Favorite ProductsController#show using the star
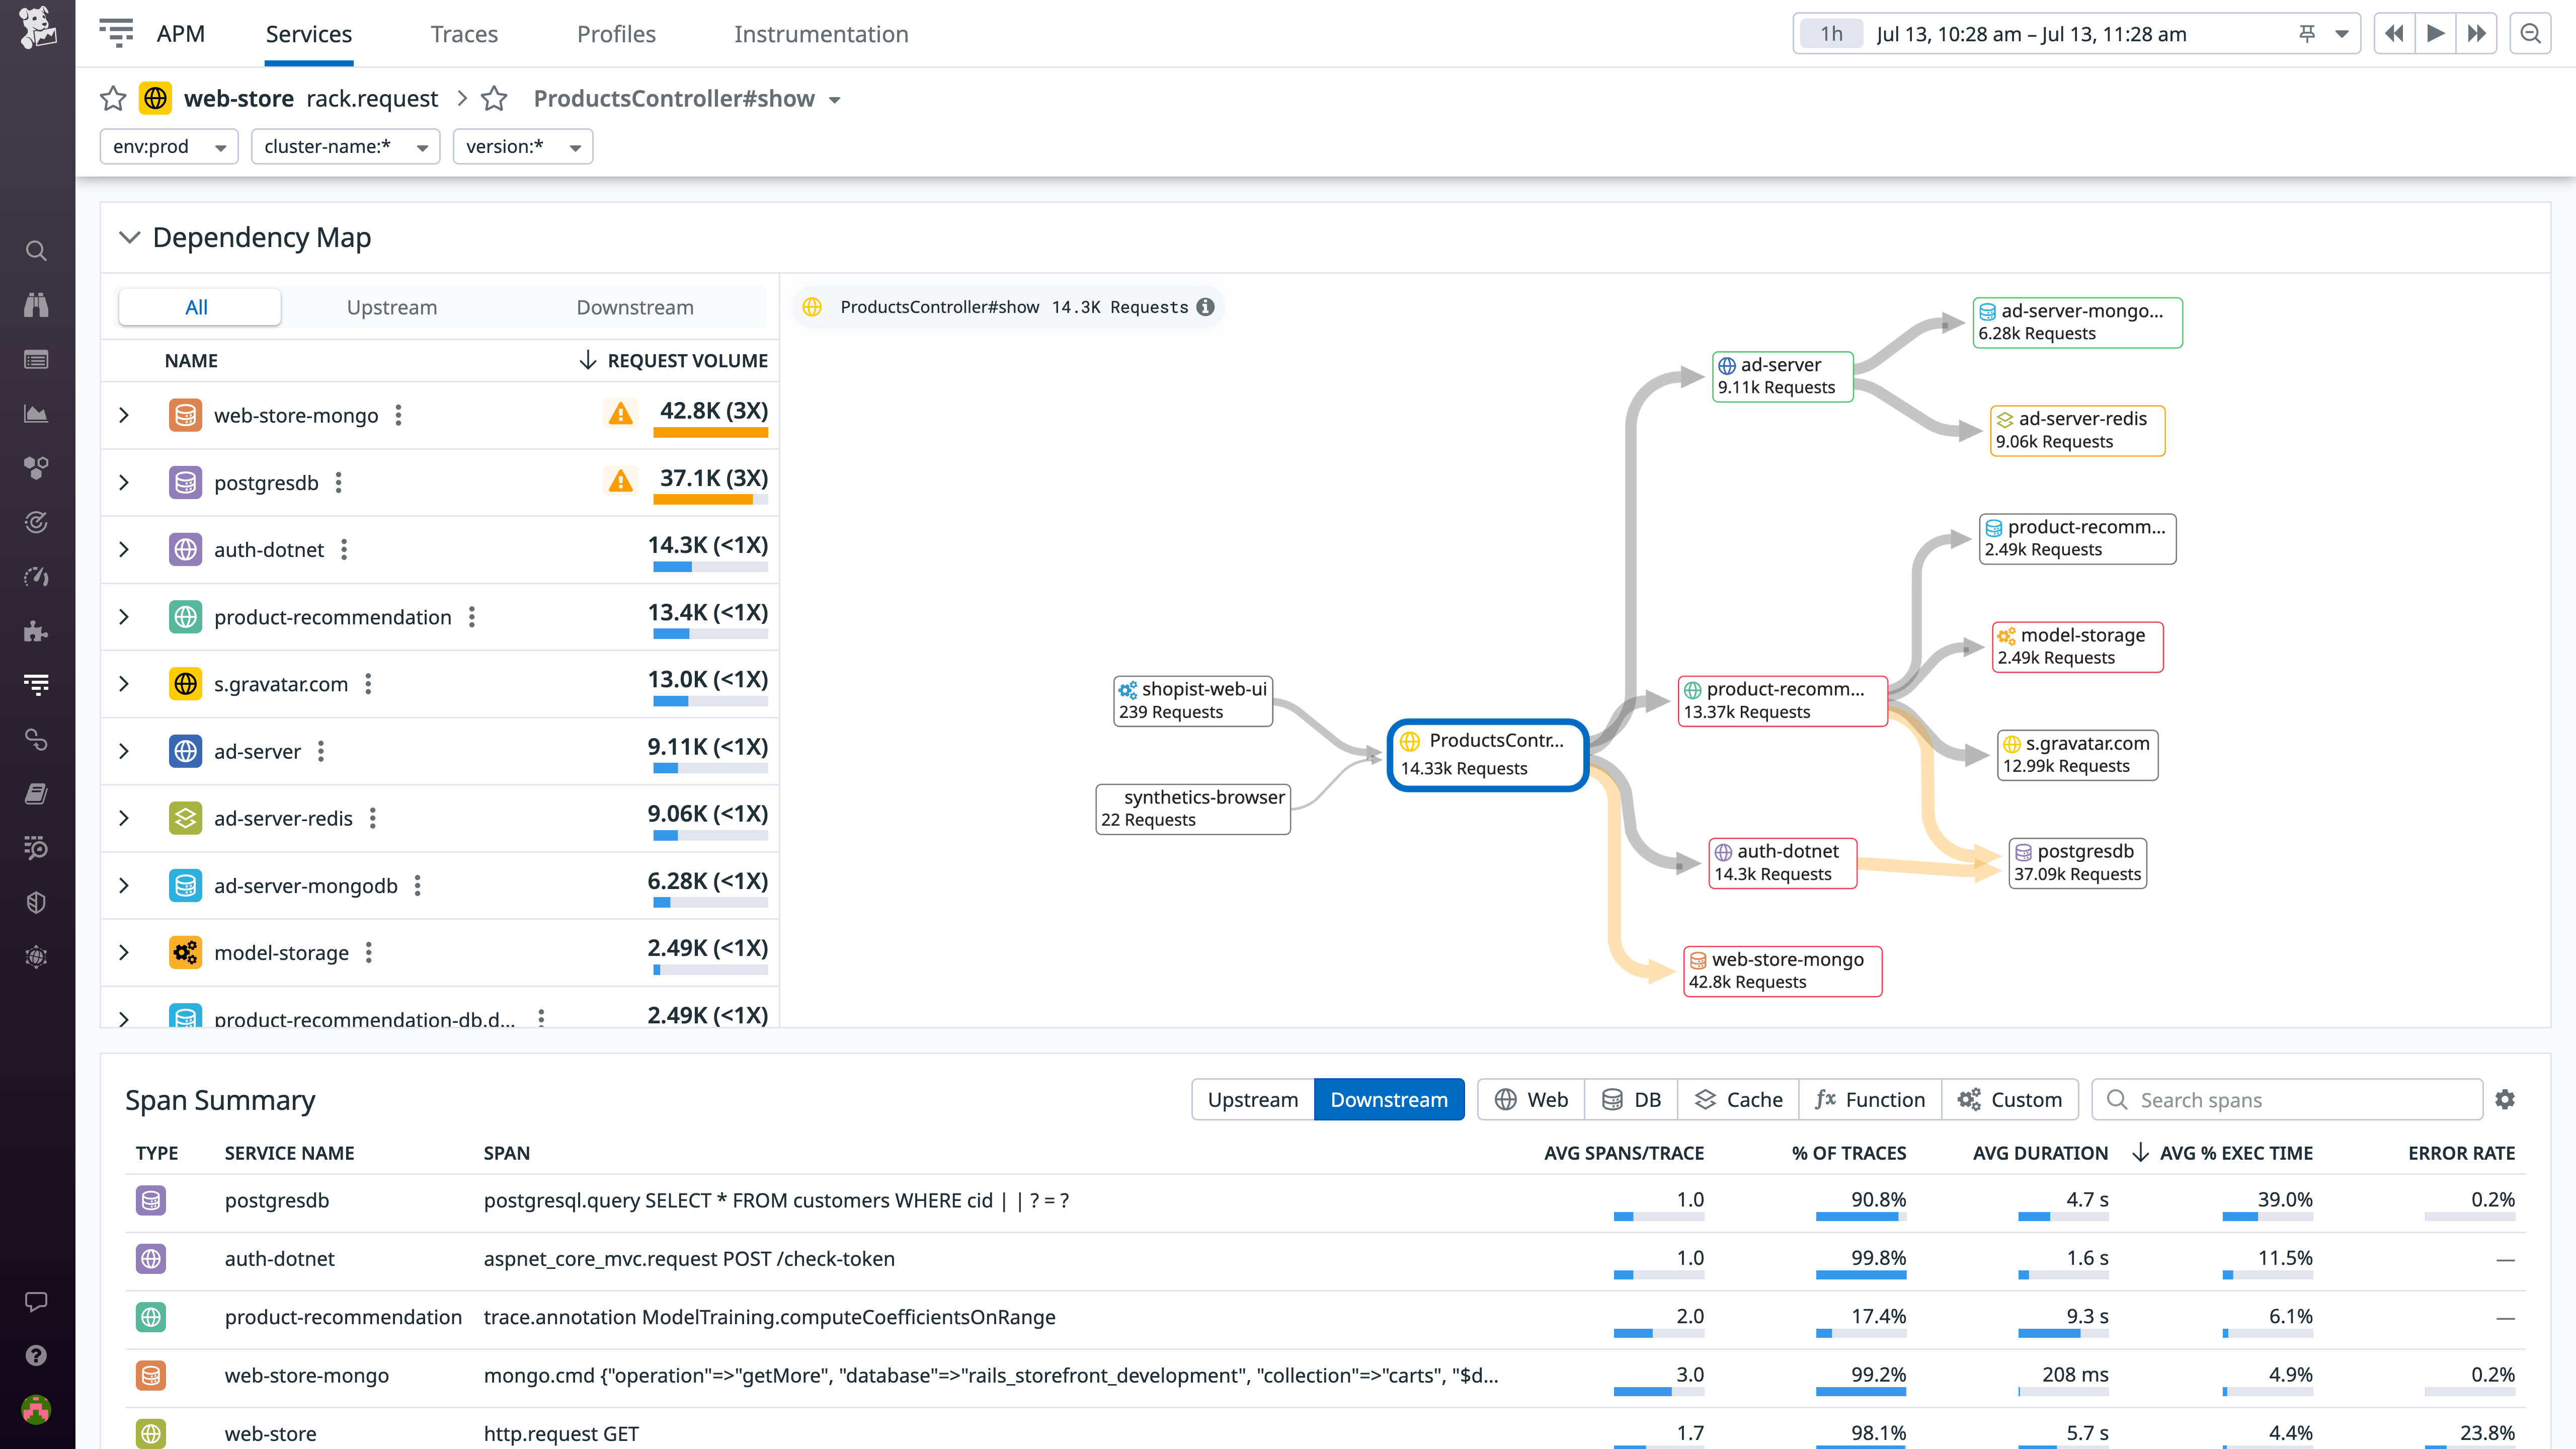The width and height of the screenshot is (2576, 1449). pyautogui.click(x=494, y=98)
